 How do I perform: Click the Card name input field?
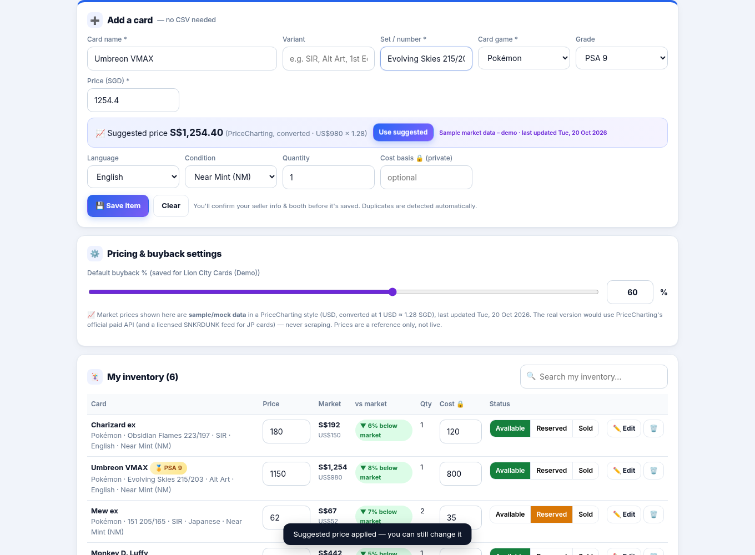click(182, 59)
